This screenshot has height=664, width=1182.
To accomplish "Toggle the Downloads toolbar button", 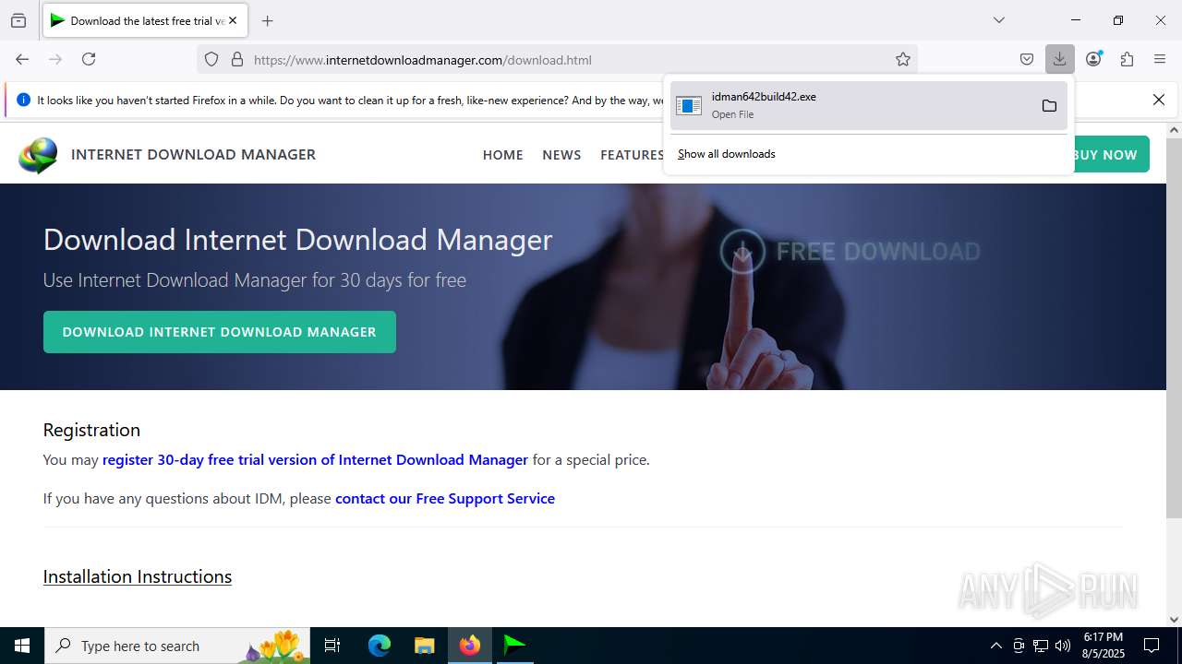I will (x=1060, y=59).
